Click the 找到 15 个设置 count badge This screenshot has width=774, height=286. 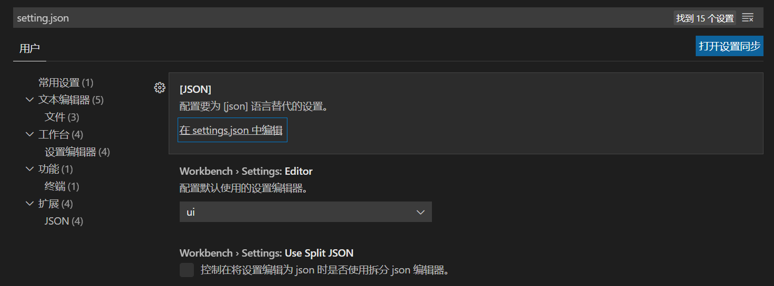coord(705,18)
